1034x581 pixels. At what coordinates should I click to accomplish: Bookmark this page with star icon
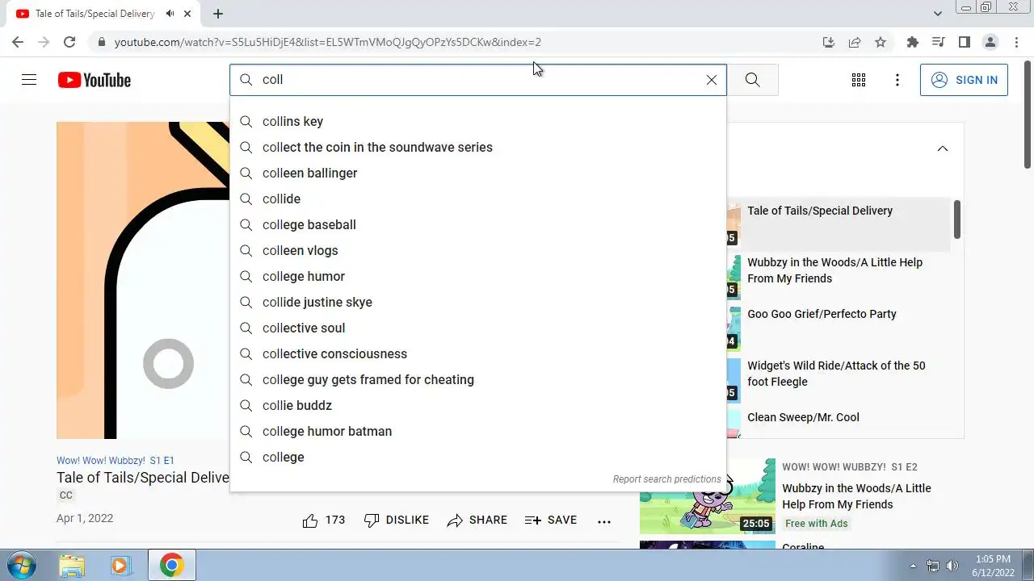(x=881, y=42)
